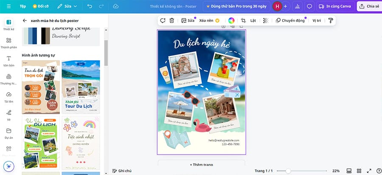Viewport: 382px width, 175px height.
Task: Click Xóa nền background remover
Action: 209,21
